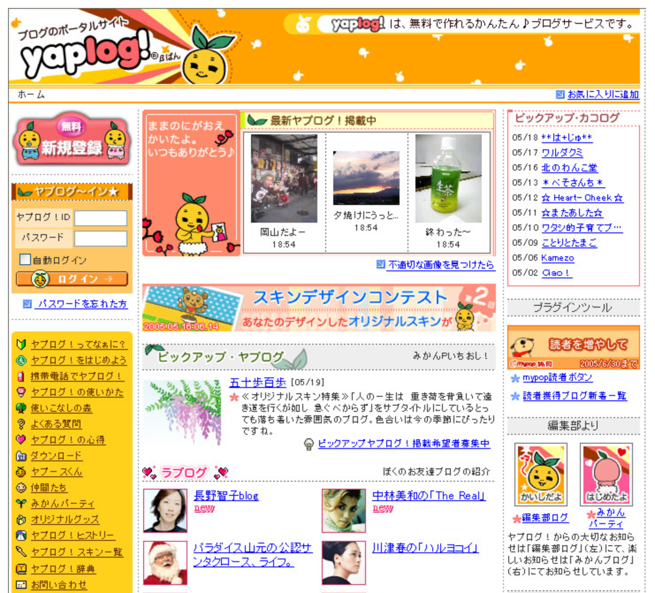
Task: Click the smiley icon beside 仲間たち
Action: [21, 487]
